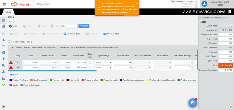Click the Informe o código input field
The image size is (234, 110).
(64, 26)
